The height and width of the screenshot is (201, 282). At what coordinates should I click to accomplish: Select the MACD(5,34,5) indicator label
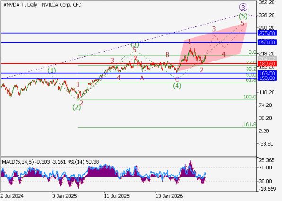(18, 162)
